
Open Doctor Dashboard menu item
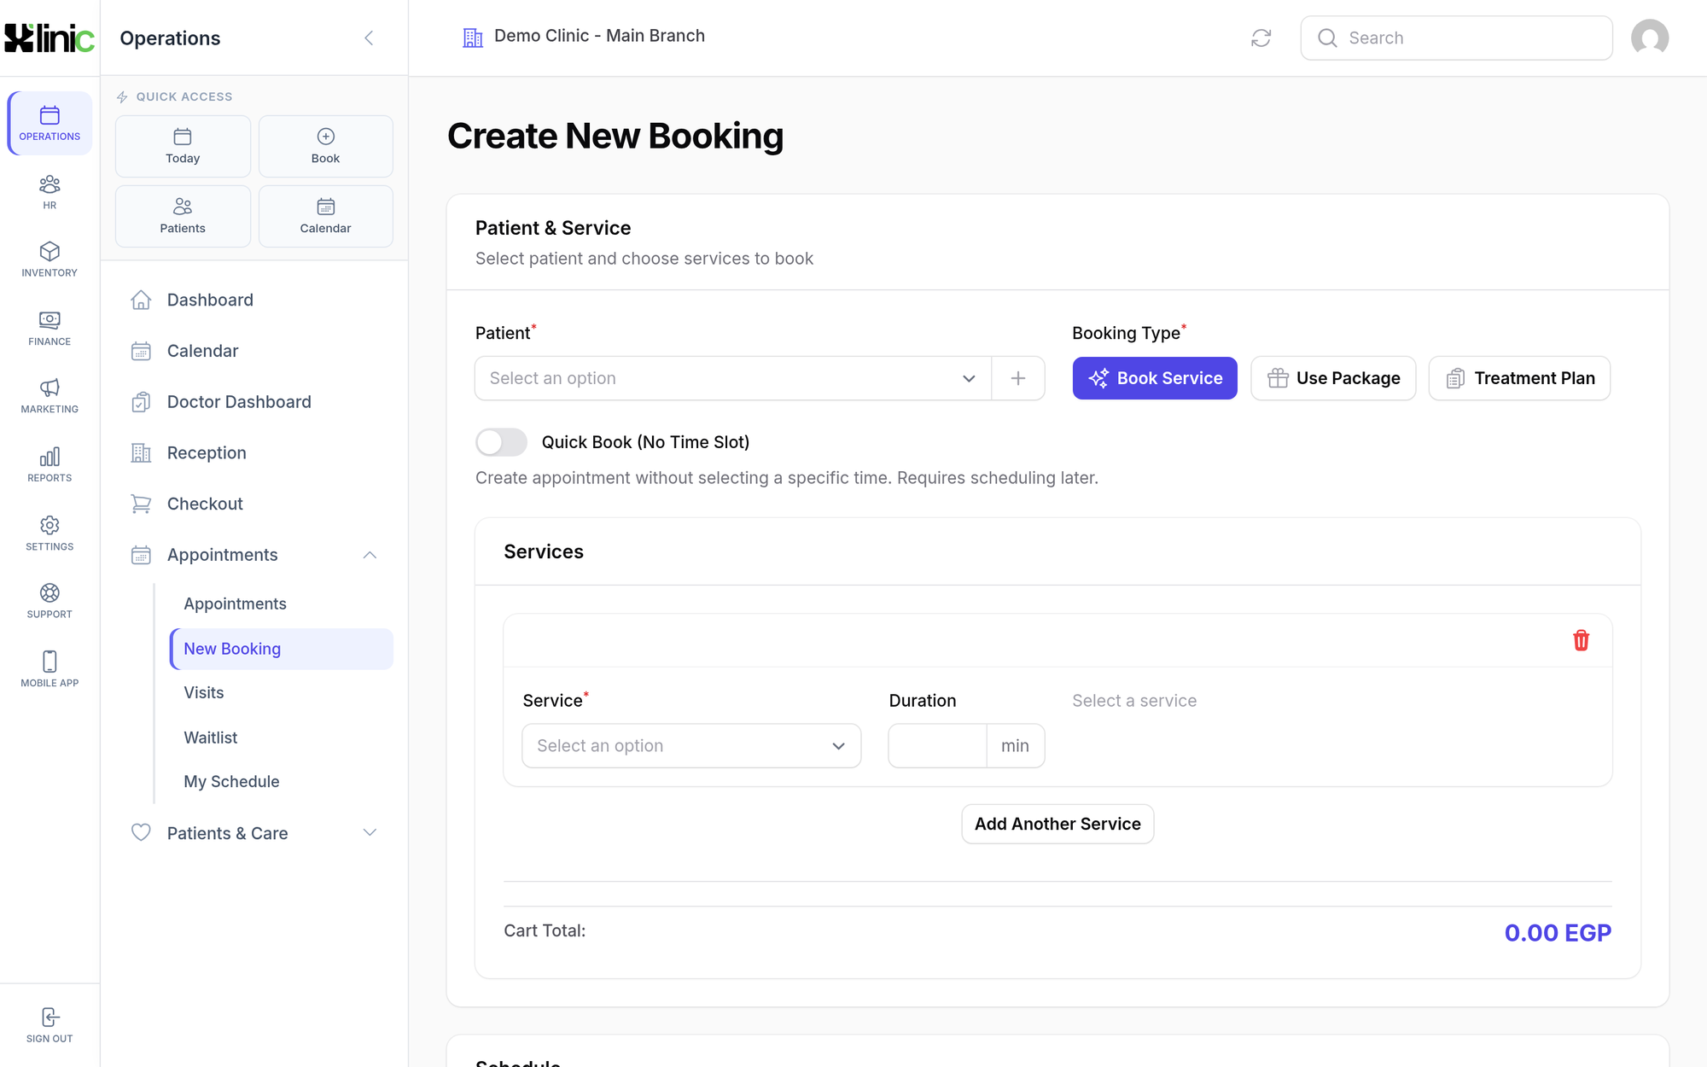tap(254, 401)
